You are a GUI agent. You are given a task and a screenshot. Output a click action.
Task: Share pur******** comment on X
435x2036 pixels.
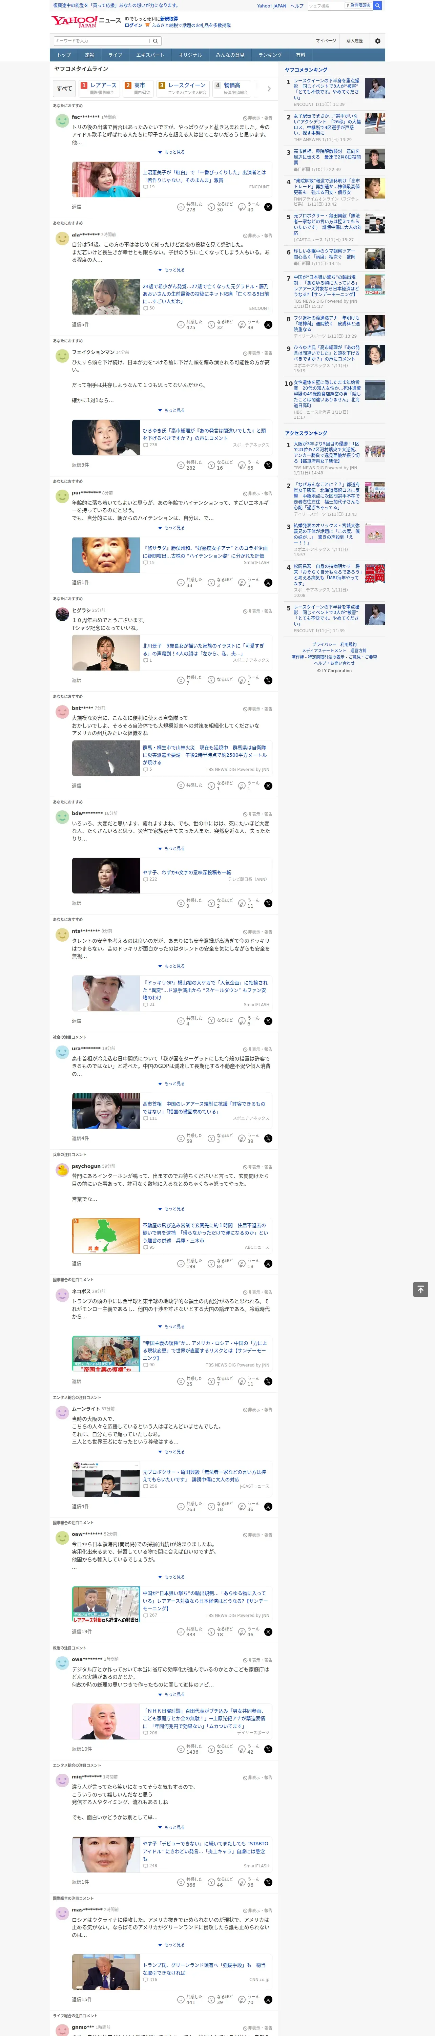[x=268, y=583]
